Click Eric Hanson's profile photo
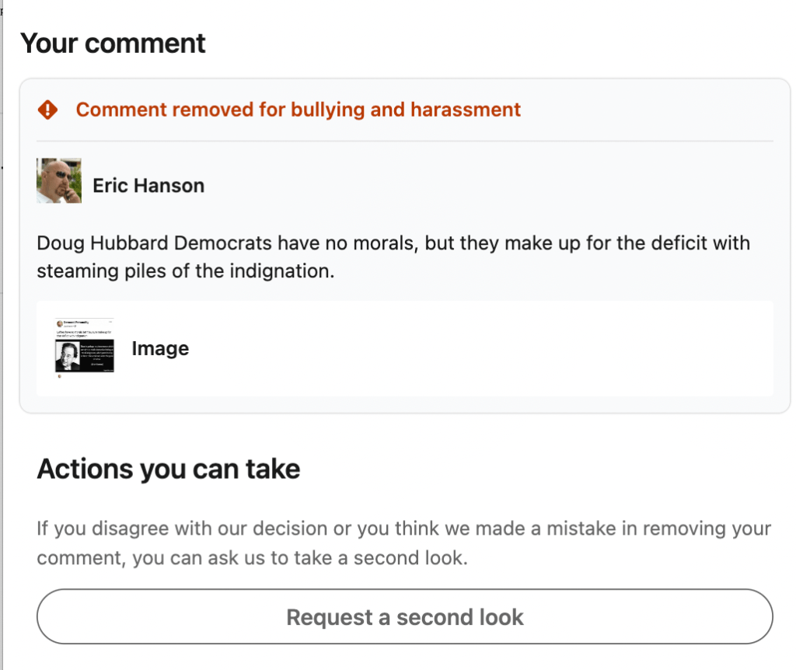 point(59,181)
